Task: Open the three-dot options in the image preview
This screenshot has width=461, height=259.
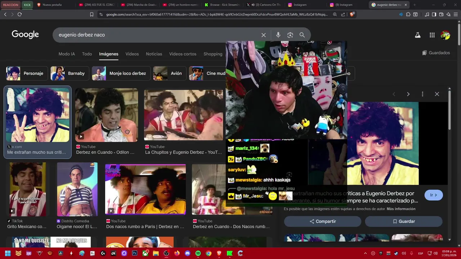Action: [422, 94]
